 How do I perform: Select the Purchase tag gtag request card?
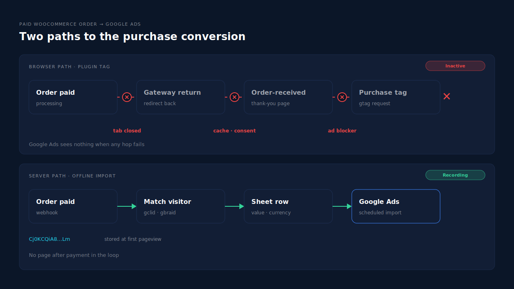396,97
